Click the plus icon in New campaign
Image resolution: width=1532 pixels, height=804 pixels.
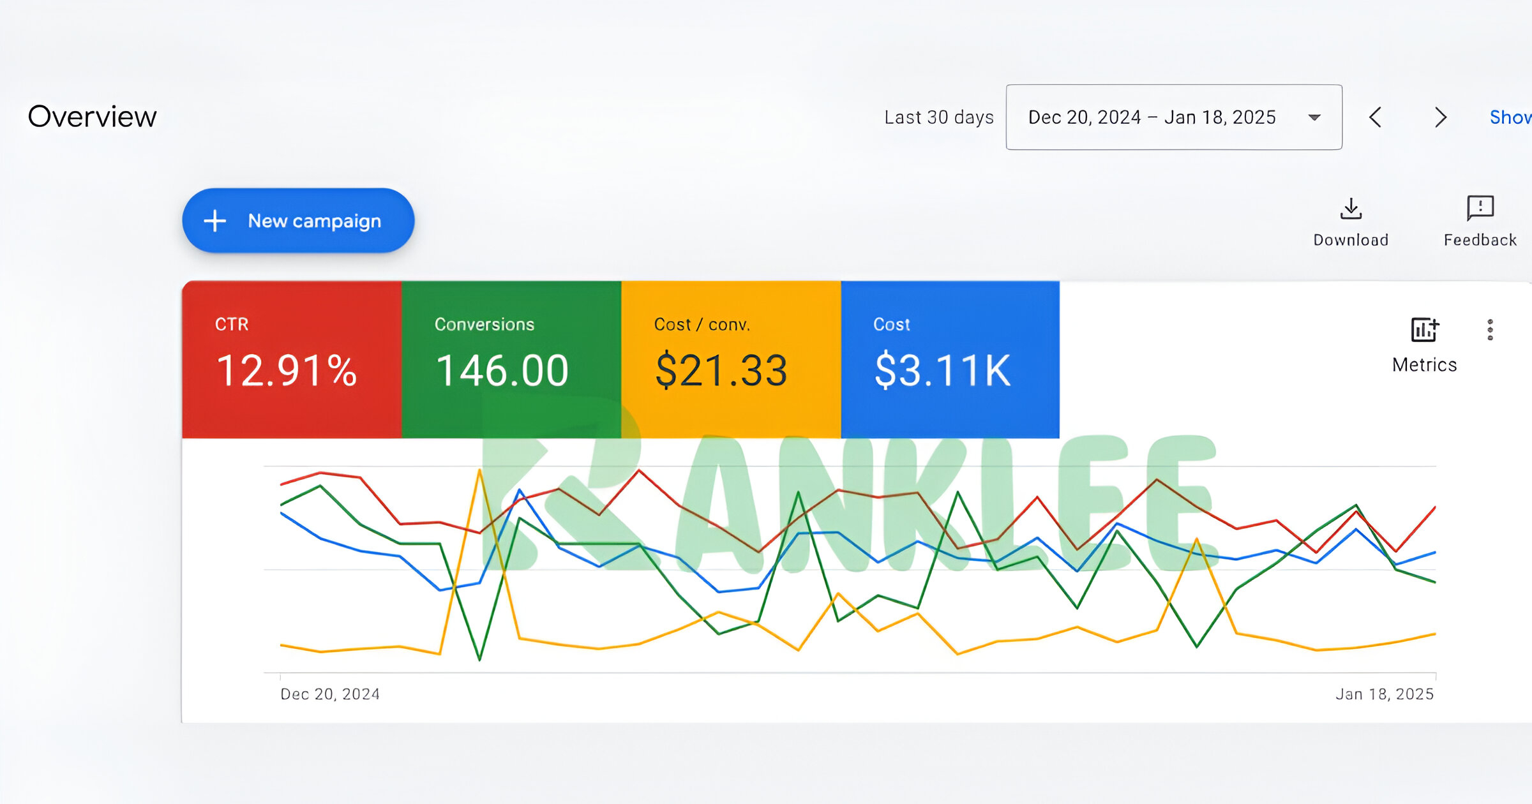215,221
